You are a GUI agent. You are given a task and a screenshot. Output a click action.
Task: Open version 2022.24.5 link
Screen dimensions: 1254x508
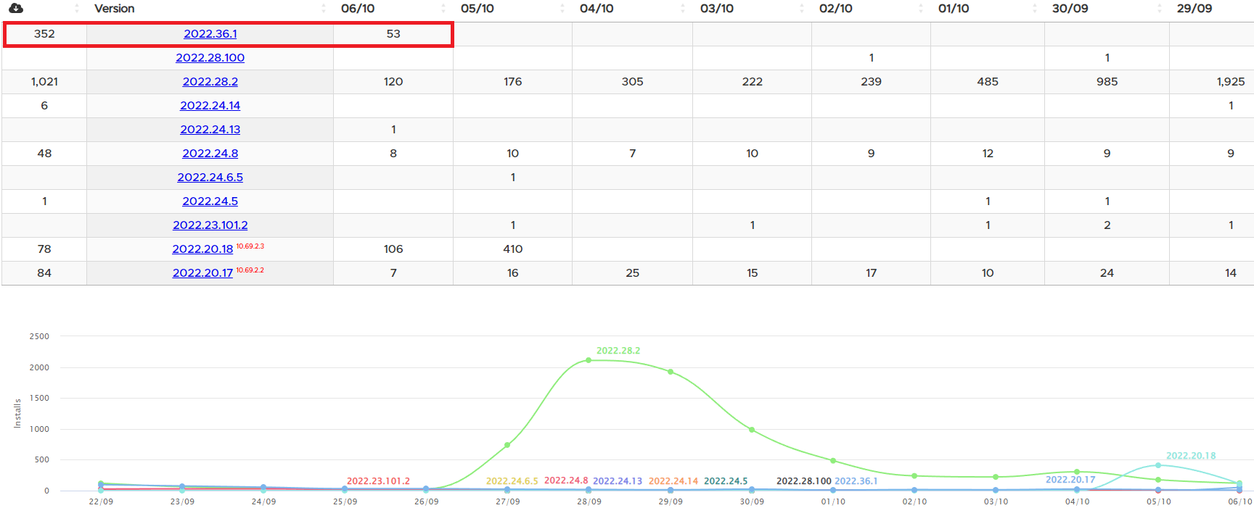[x=210, y=201]
